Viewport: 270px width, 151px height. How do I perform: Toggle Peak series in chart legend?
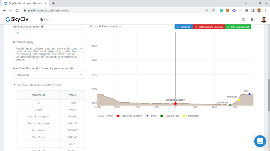click(x=151, y=116)
